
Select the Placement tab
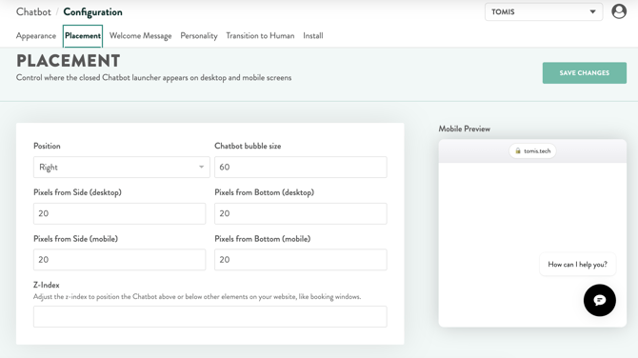(x=83, y=36)
